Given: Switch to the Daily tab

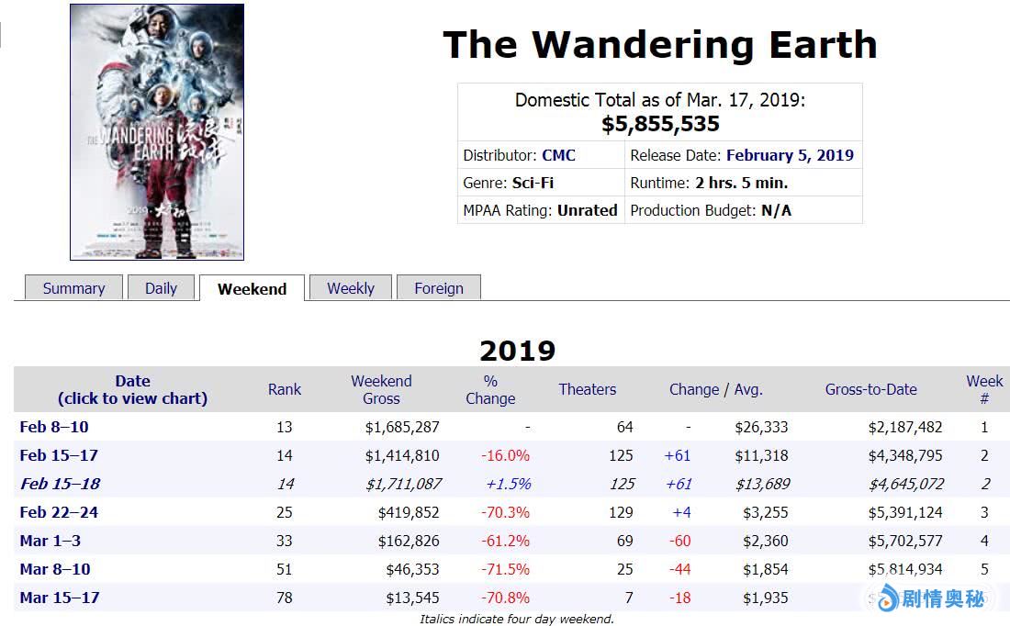Looking at the screenshot, I should [161, 288].
